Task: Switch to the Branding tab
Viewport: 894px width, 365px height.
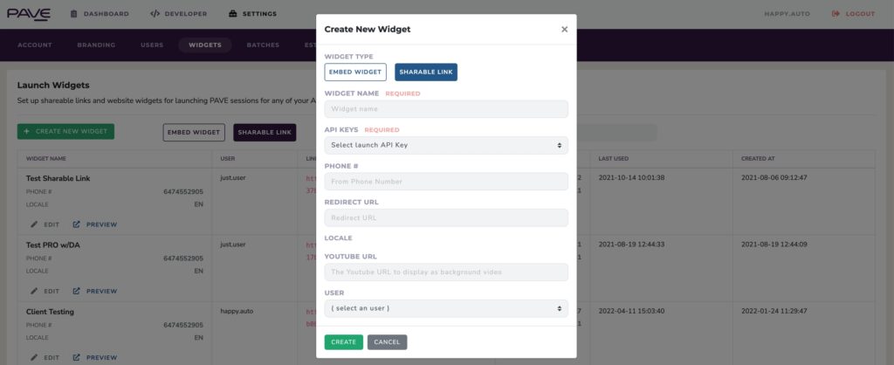Action: (x=96, y=45)
